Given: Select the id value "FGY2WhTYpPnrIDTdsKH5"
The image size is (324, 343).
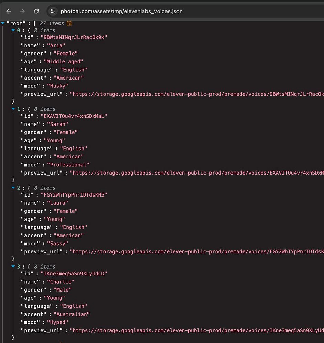Looking at the screenshot, I should click(x=74, y=195).
